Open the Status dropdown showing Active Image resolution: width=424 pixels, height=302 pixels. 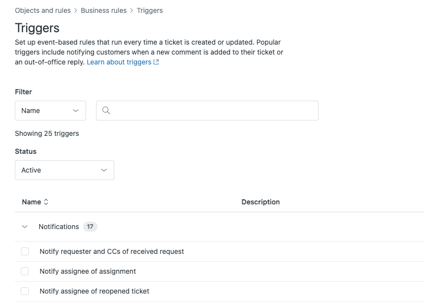click(64, 170)
